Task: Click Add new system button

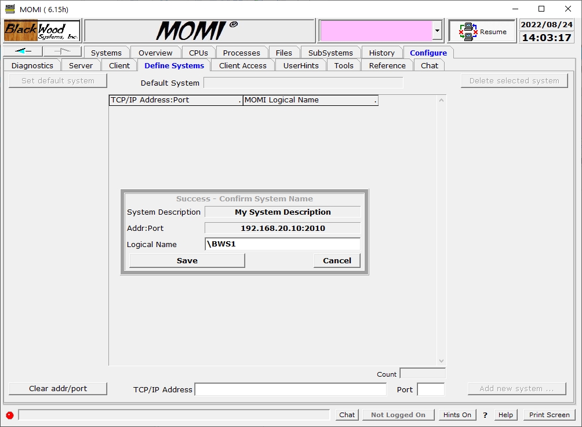Action: pyautogui.click(x=516, y=388)
